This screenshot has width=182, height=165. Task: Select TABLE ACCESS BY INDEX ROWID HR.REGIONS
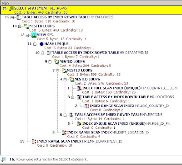(x=118, y=115)
